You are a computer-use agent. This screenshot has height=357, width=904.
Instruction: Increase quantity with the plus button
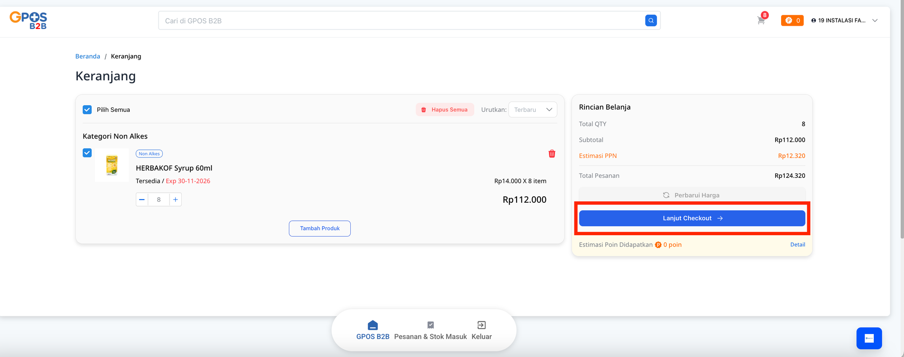click(175, 199)
